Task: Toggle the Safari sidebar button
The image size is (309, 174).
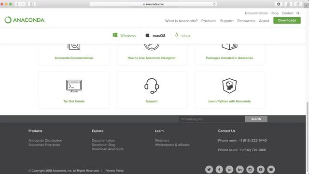Action: point(32,4)
